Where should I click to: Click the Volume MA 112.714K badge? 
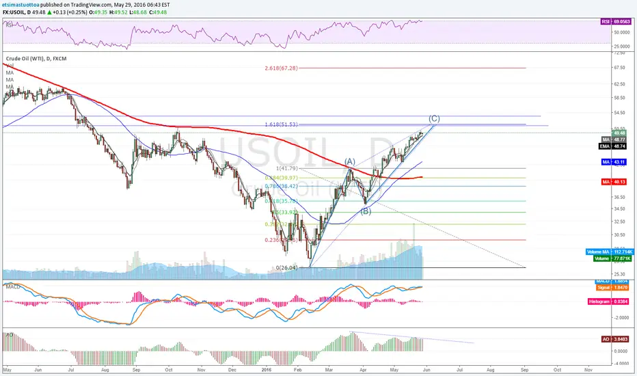(x=610, y=252)
